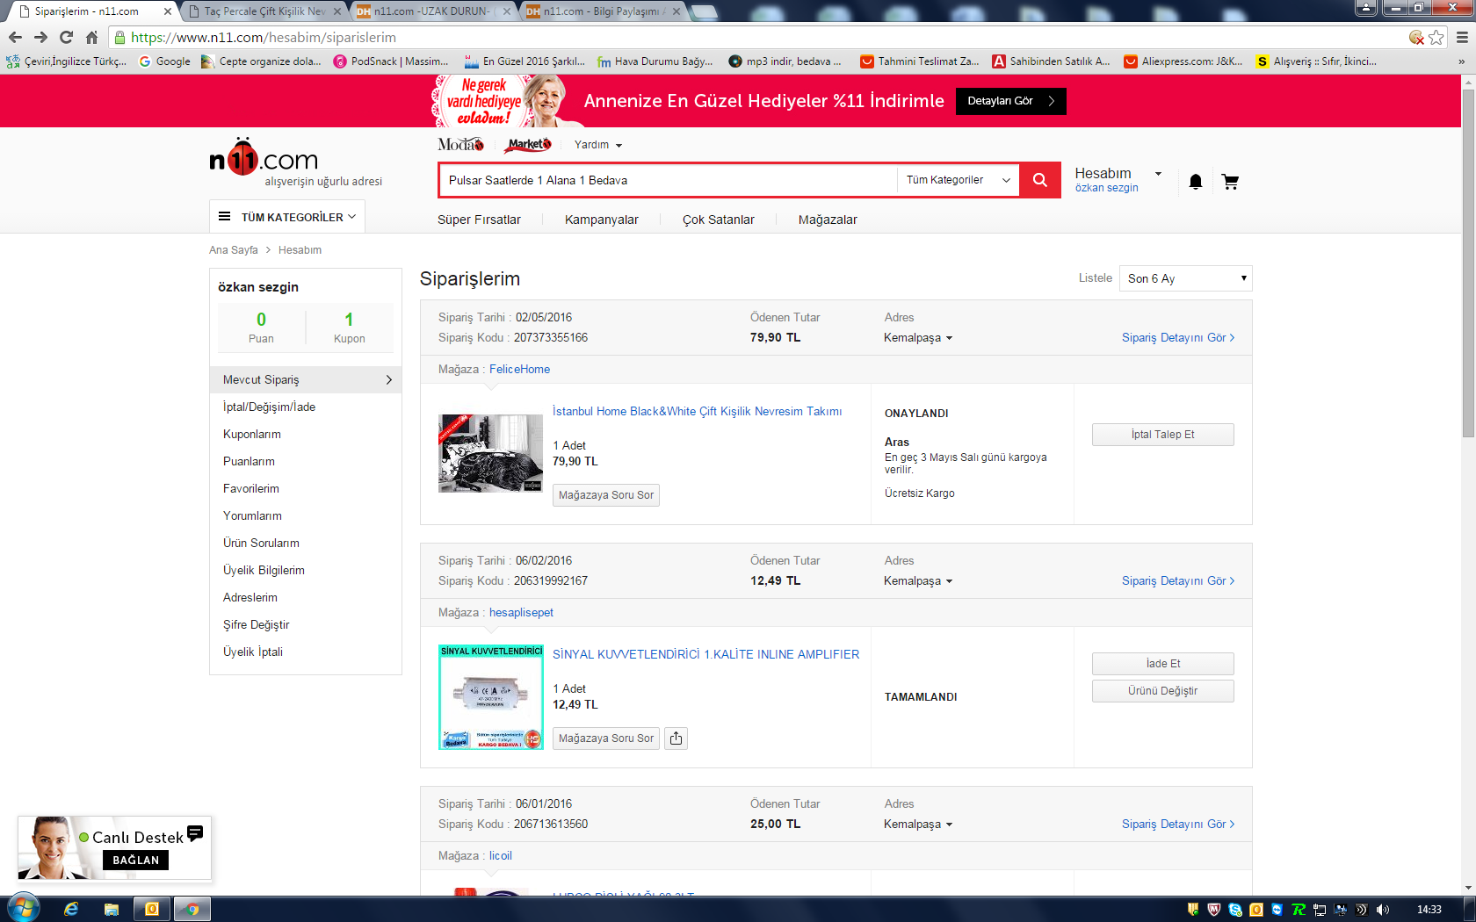The height and width of the screenshot is (922, 1476).
Task: Open Sipariş Detayını Gör for 06/02/2016 order
Action: tap(1178, 581)
